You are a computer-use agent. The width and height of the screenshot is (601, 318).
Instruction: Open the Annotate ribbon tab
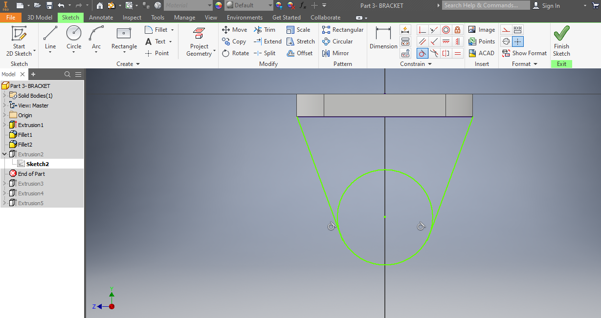pos(101,17)
